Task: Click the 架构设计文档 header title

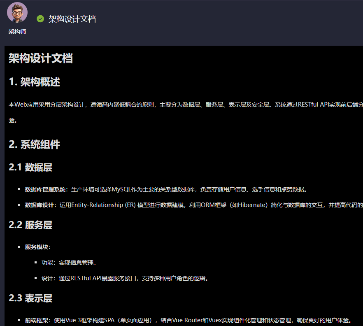Action: click(72, 19)
